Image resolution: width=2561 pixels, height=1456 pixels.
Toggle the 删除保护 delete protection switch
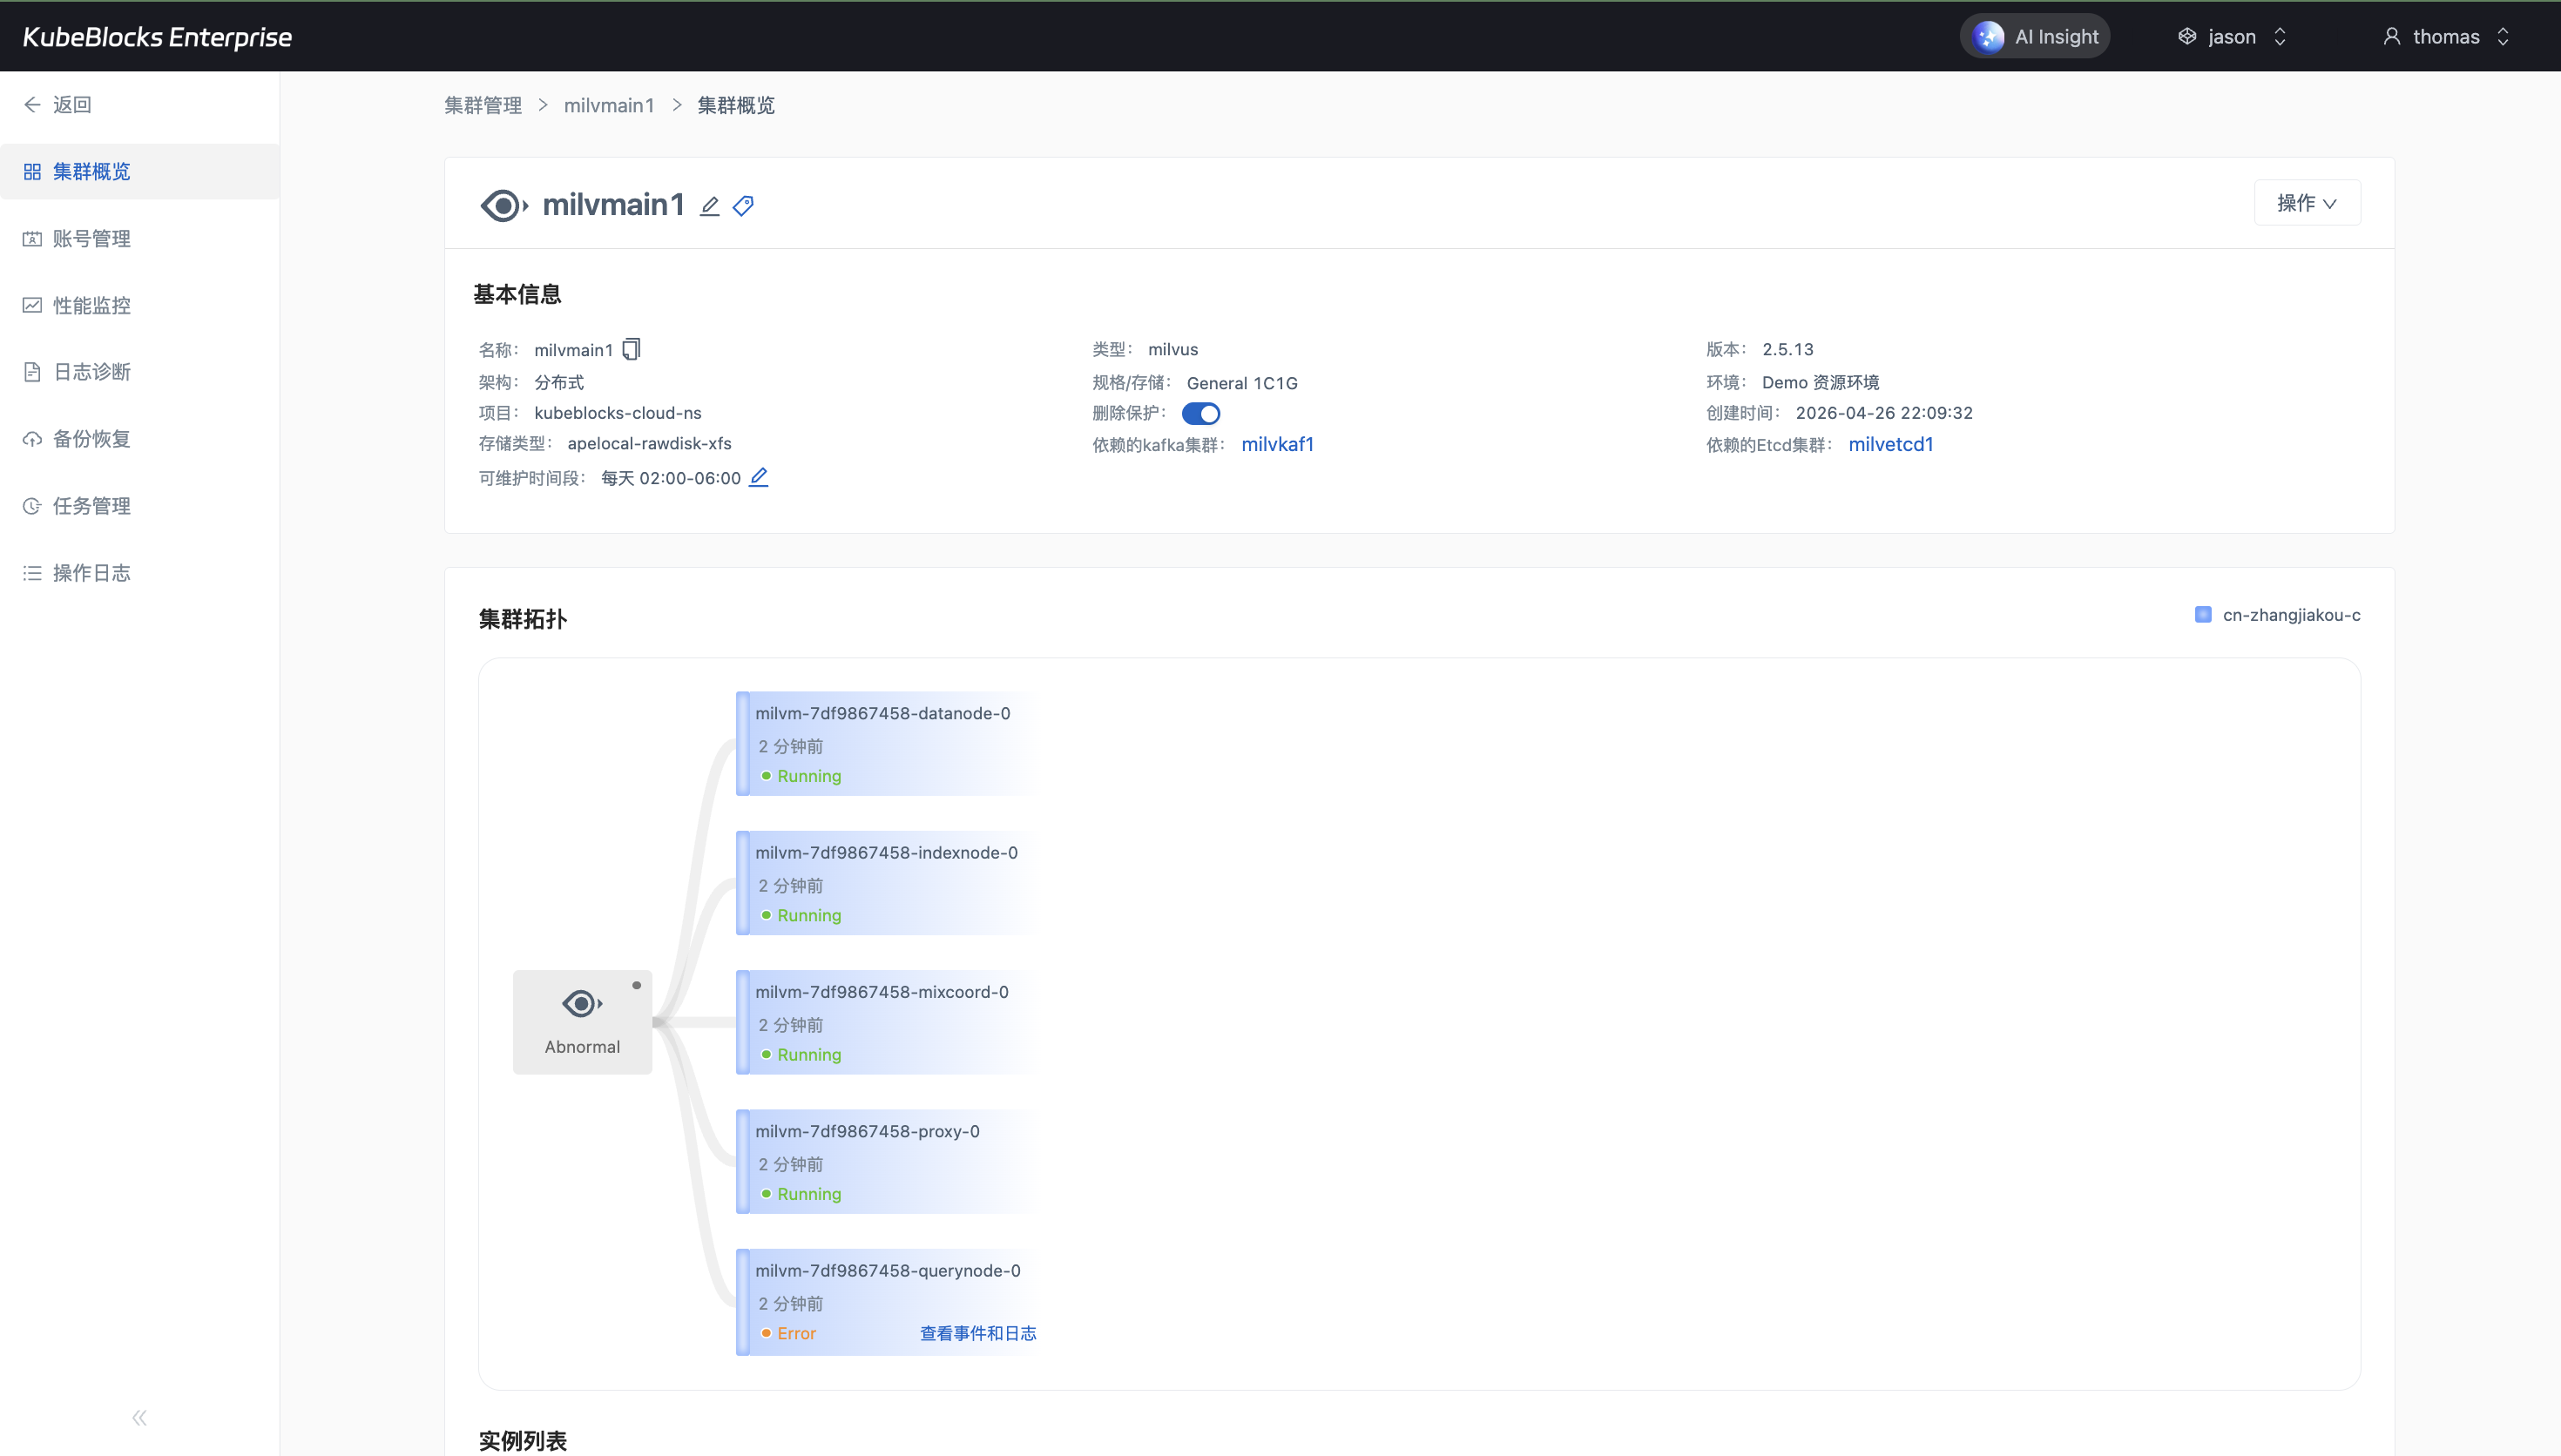coord(1200,413)
